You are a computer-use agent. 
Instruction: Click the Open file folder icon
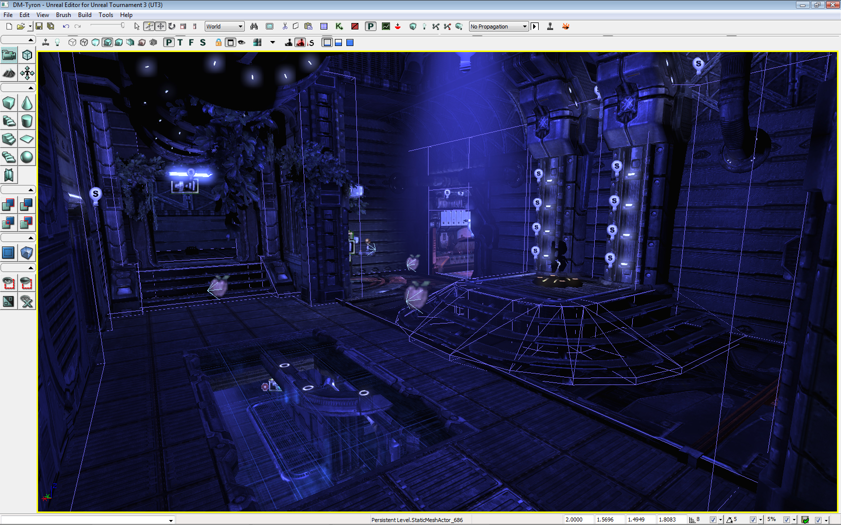tap(21, 26)
